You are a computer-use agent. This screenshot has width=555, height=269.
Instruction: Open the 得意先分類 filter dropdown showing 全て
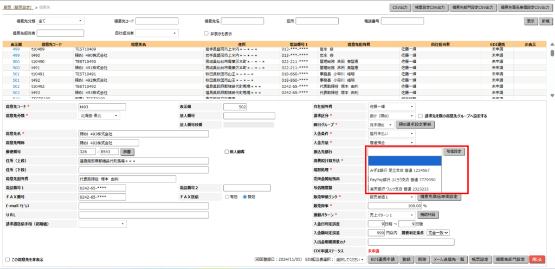(x=61, y=21)
